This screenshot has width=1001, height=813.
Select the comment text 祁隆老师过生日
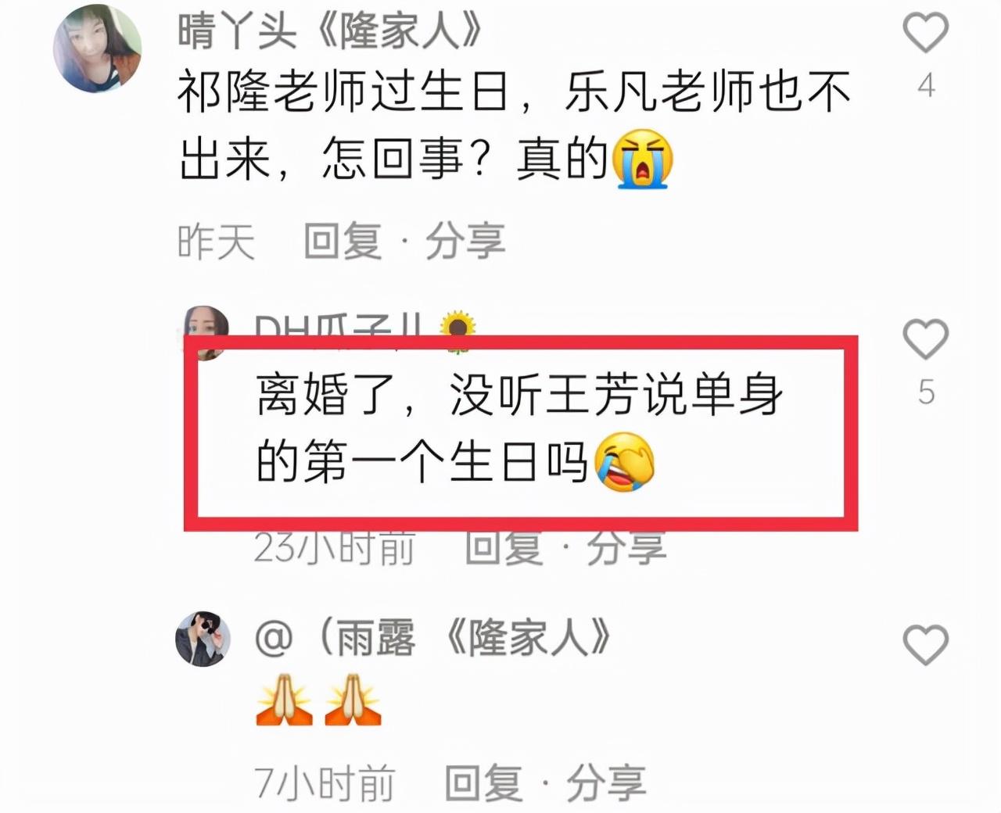343,91
